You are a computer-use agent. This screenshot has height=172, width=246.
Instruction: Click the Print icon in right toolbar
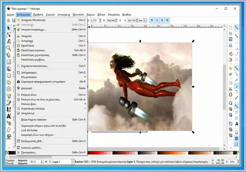click(x=231, y=45)
